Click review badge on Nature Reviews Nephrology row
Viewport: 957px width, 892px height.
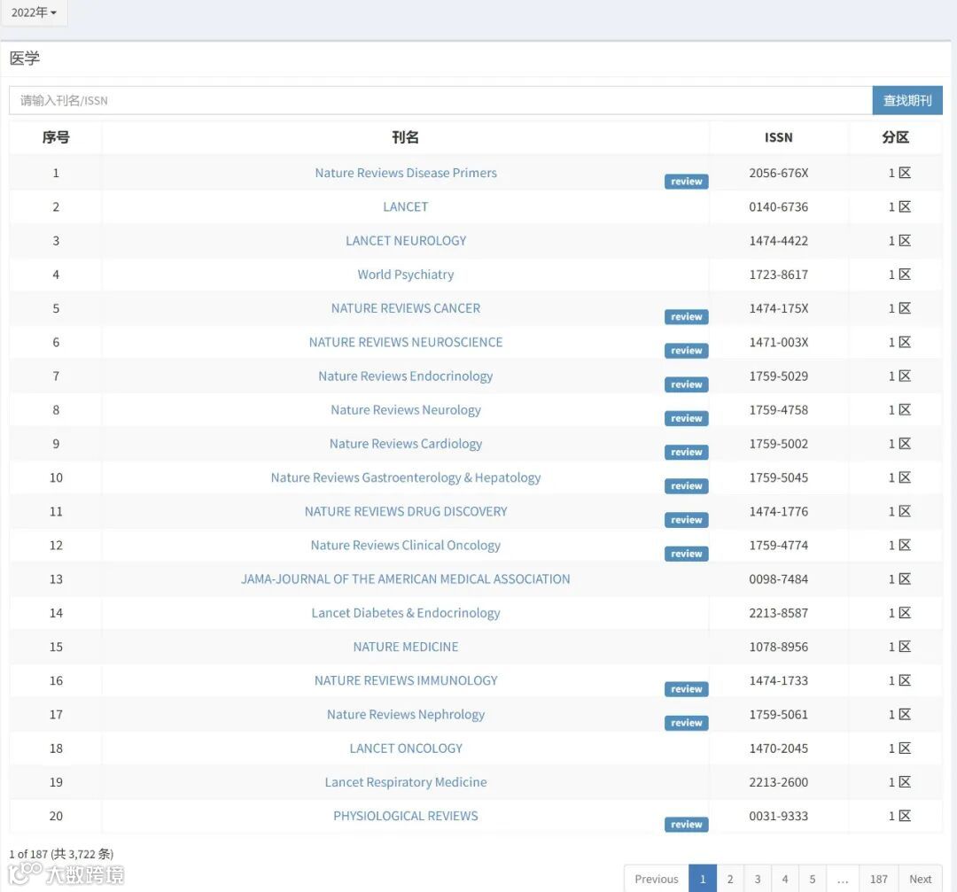pyautogui.click(x=686, y=723)
